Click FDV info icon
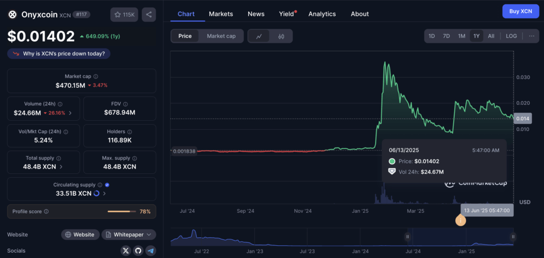Viewport: 544px width, 258px height. [x=125, y=104]
